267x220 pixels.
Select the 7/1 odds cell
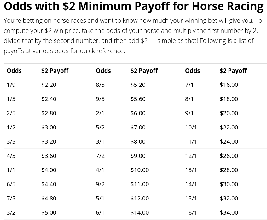(189, 85)
